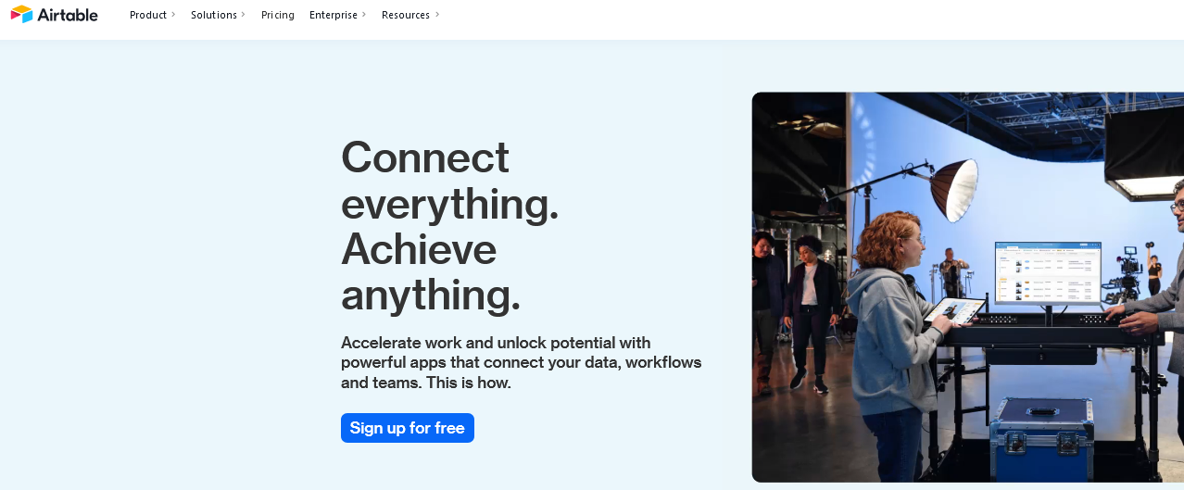The width and height of the screenshot is (1184, 490).
Task: Expand the chevron next to Enterprise
Action: point(363,15)
